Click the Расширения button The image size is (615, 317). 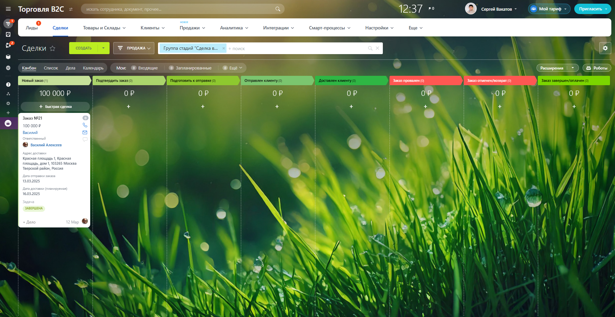(552, 68)
